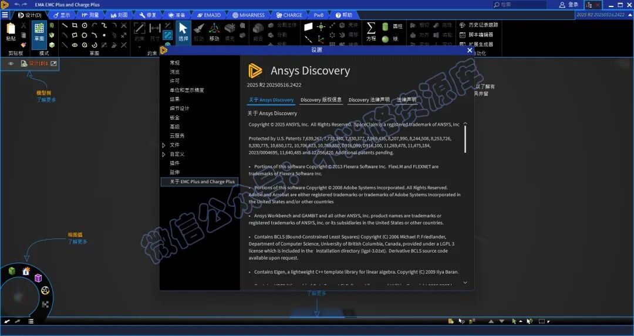Click the Plane tool white square icon
The height and width of the screenshot is (336, 634).
click(309, 26)
